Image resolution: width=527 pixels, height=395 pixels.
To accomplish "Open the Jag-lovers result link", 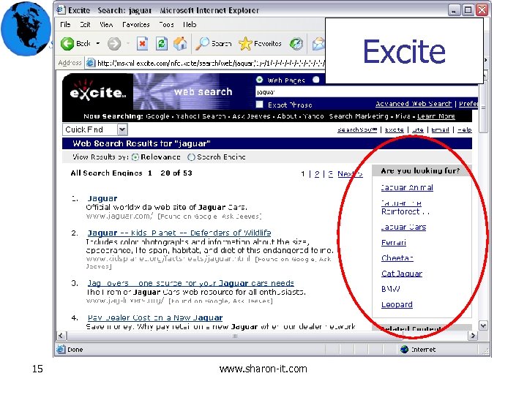I will click(190, 283).
